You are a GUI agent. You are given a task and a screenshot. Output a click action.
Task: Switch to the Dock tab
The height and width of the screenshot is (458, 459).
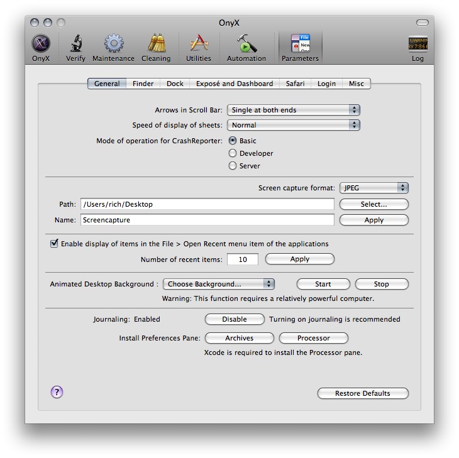click(x=175, y=84)
